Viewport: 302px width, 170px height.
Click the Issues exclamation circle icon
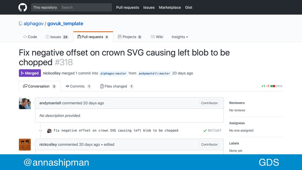tap(47, 37)
